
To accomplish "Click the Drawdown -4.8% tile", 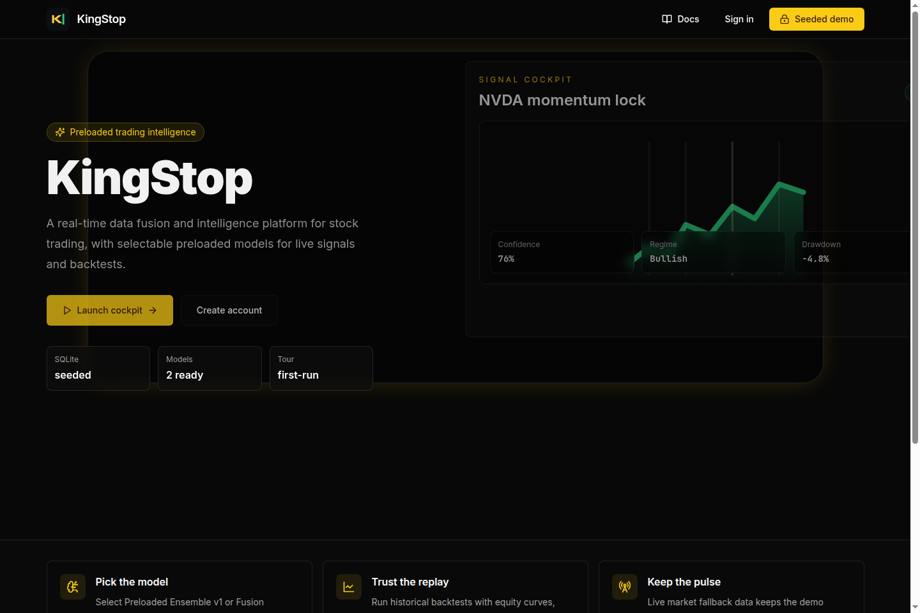I will point(852,252).
